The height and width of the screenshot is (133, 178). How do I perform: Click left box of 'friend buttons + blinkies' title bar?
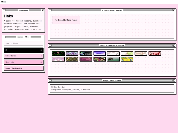pyautogui.click(x=50, y=10)
